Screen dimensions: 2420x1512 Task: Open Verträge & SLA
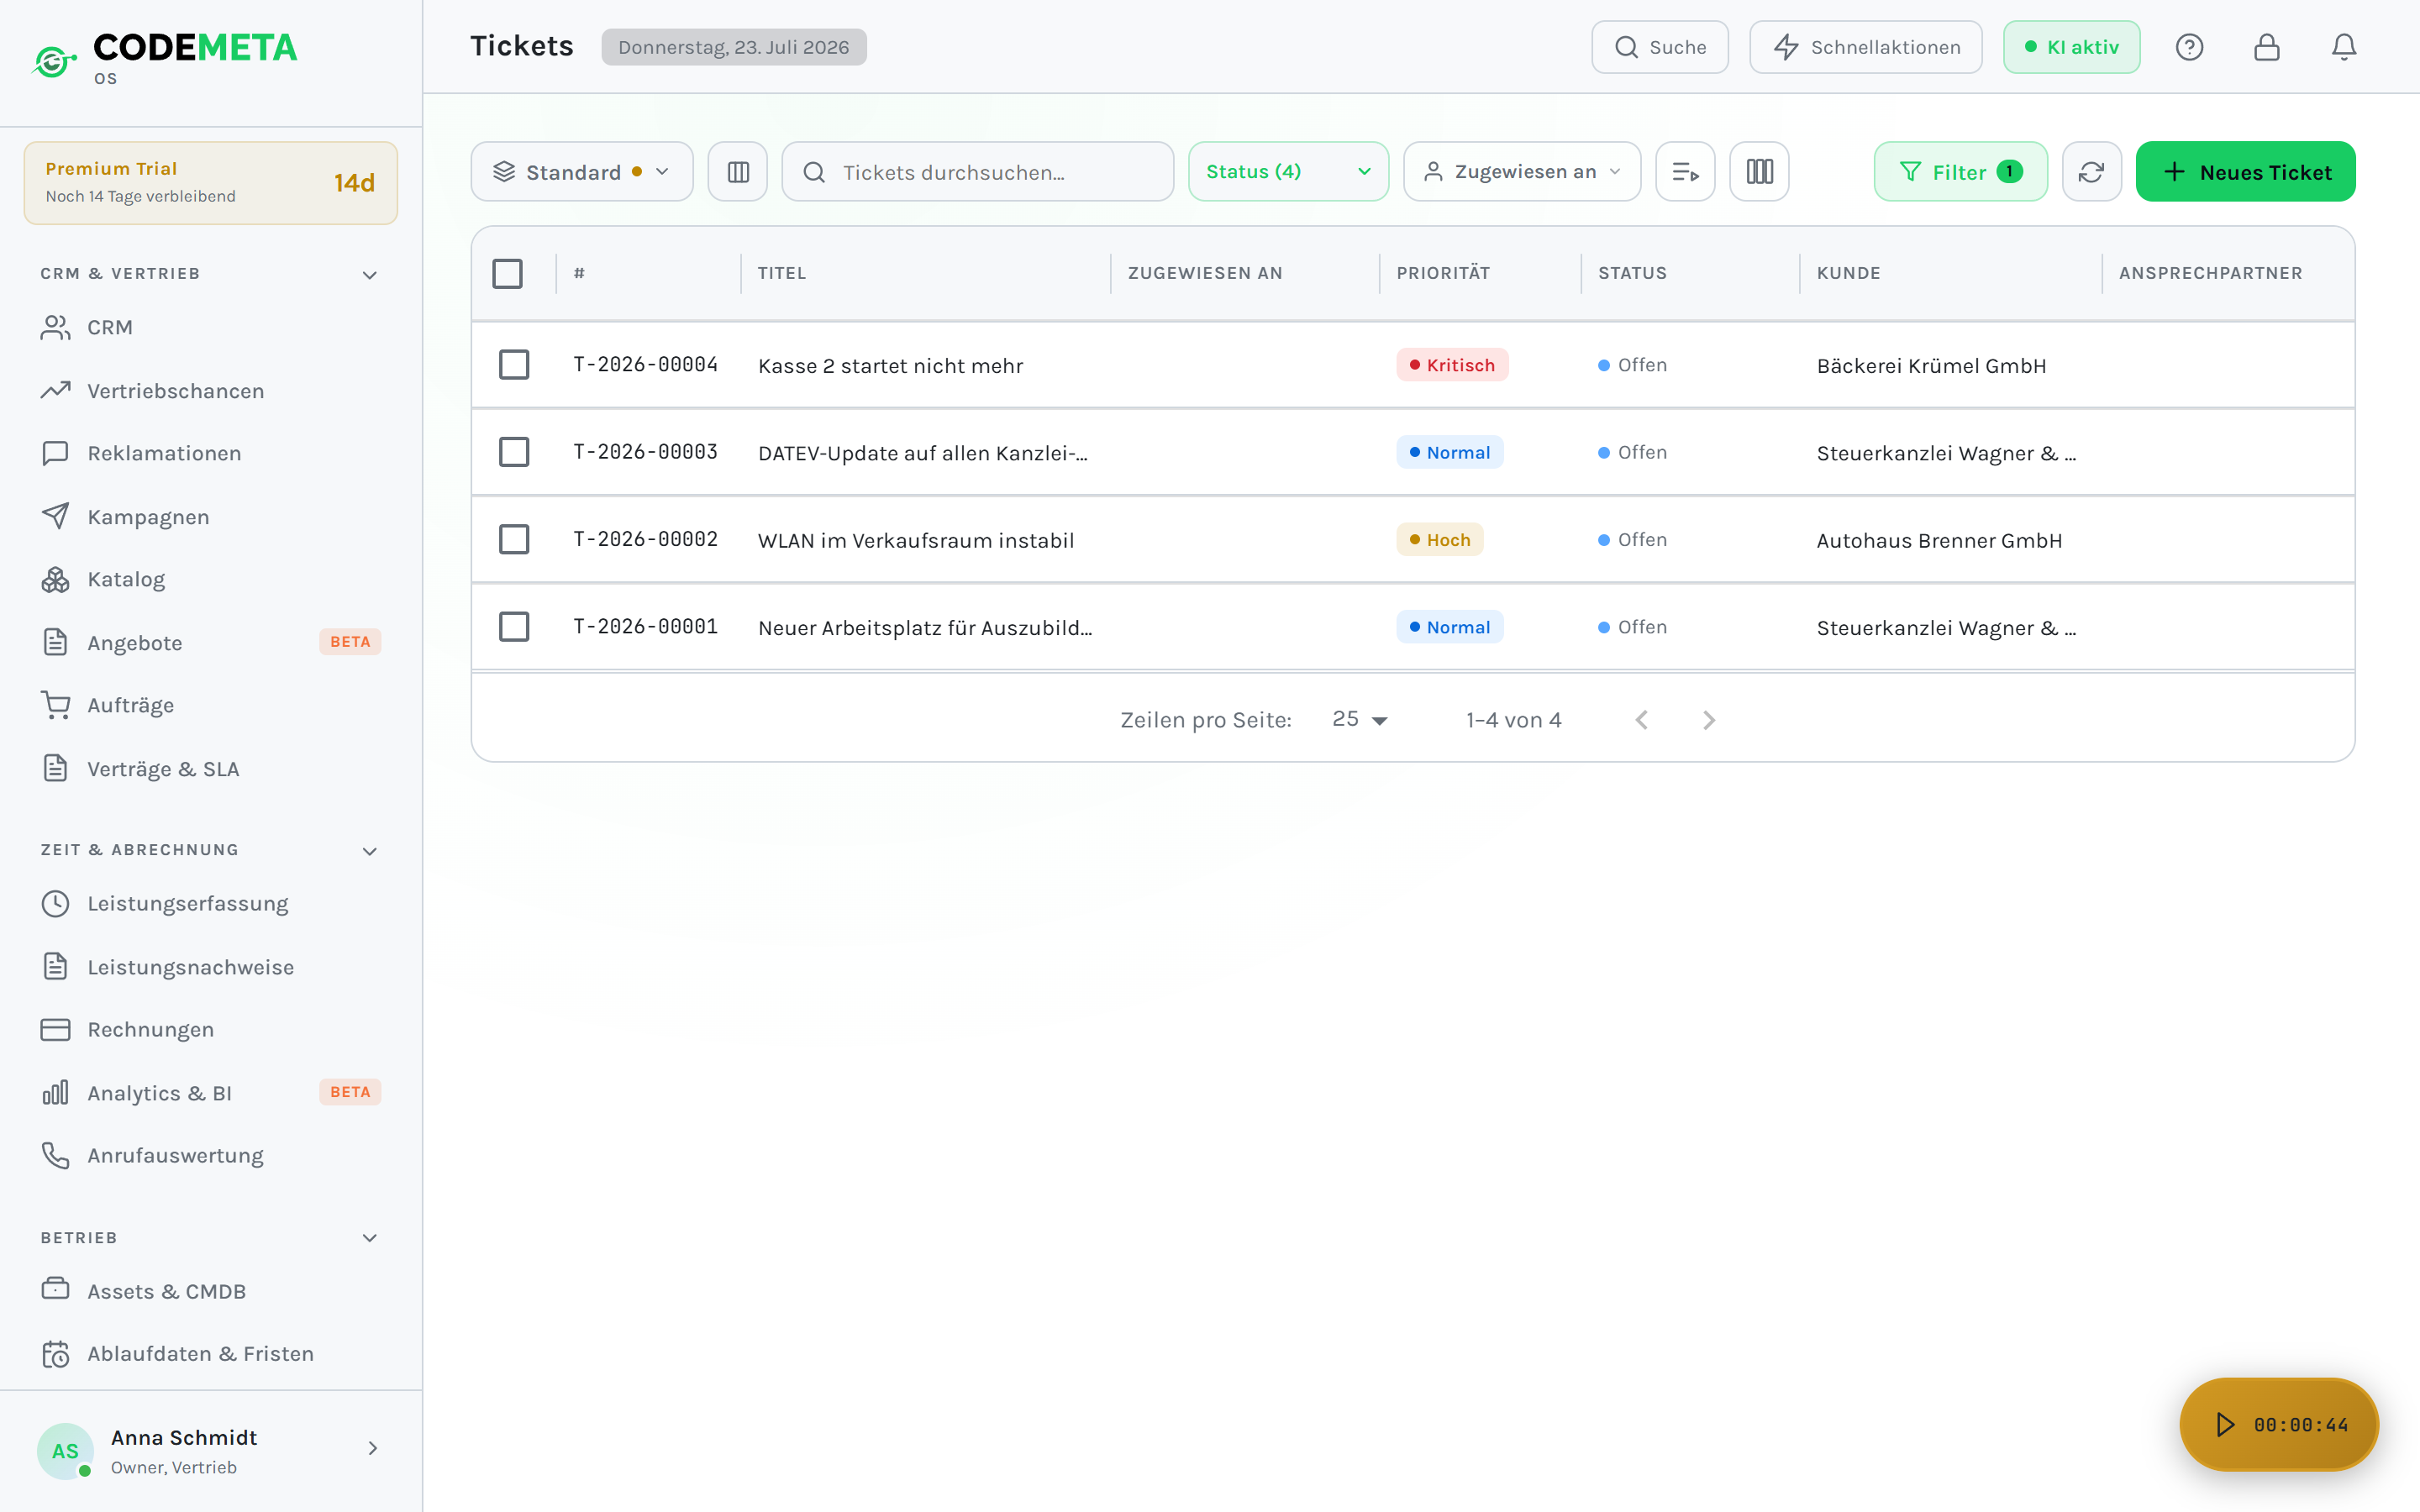pyautogui.click(x=210, y=768)
